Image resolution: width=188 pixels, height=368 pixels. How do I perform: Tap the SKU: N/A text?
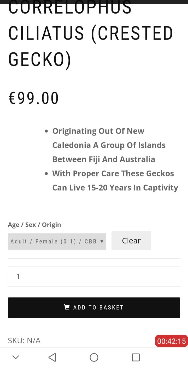pos(24,340)
